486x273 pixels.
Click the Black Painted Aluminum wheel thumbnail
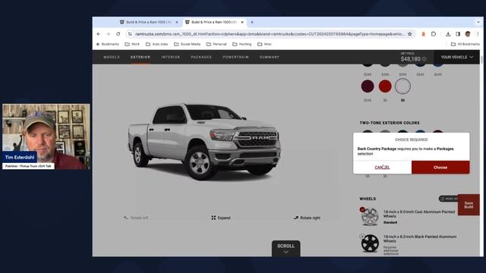(x=370, y=243)
